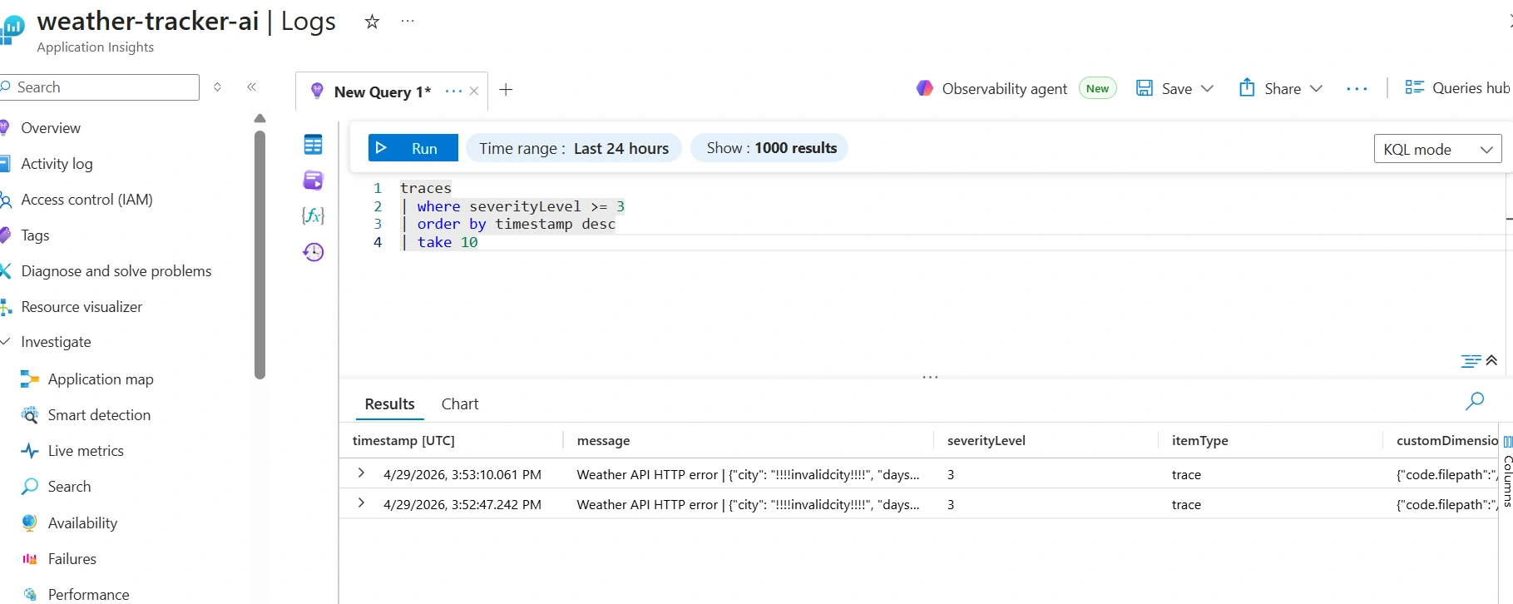Open the Query history clock icon
Viewport: 1513px width, 604px height.
pos(313,252)
